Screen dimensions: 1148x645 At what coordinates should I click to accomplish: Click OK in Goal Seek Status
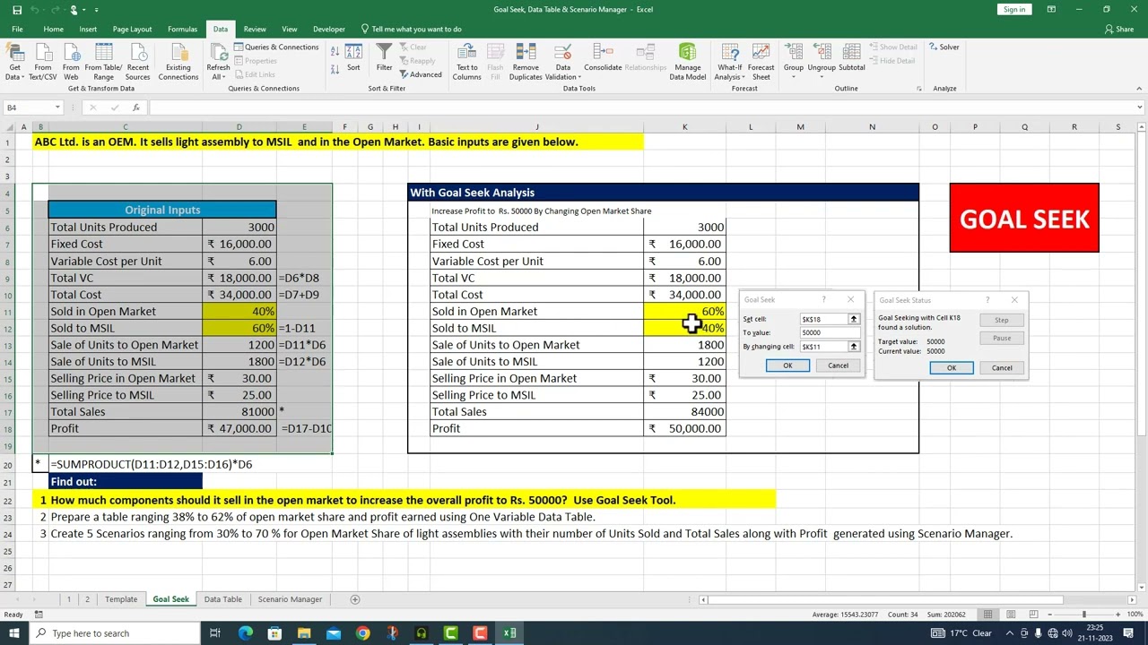tap(952, 368)
